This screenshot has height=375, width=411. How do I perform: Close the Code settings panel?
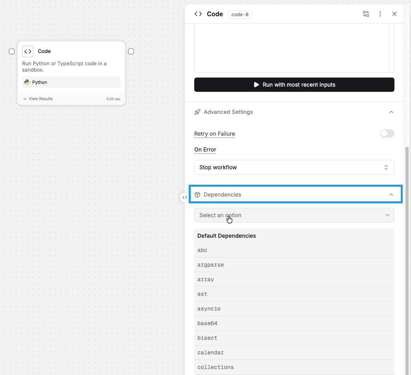tap(394, 14)
